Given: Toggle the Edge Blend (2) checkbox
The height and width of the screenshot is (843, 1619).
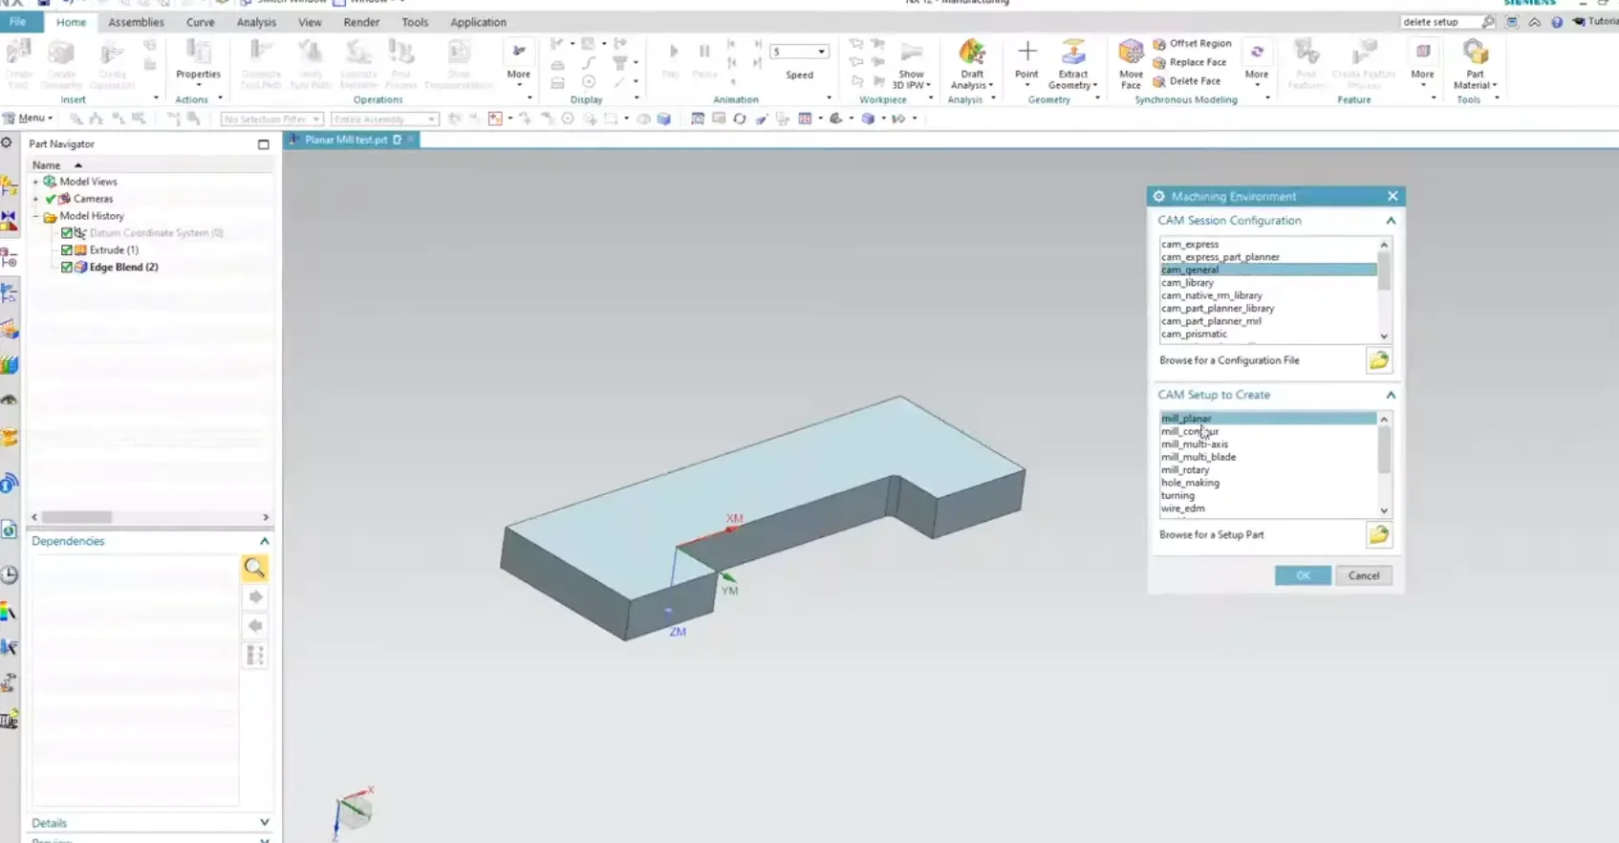Looking at the screenshot, I should pos(67,268).
